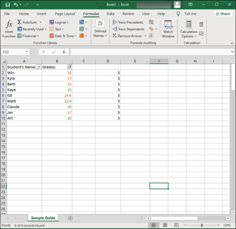Open Recently Used functions
The height and width of the screenshot is (229, 236).
[x=32, y=29]
